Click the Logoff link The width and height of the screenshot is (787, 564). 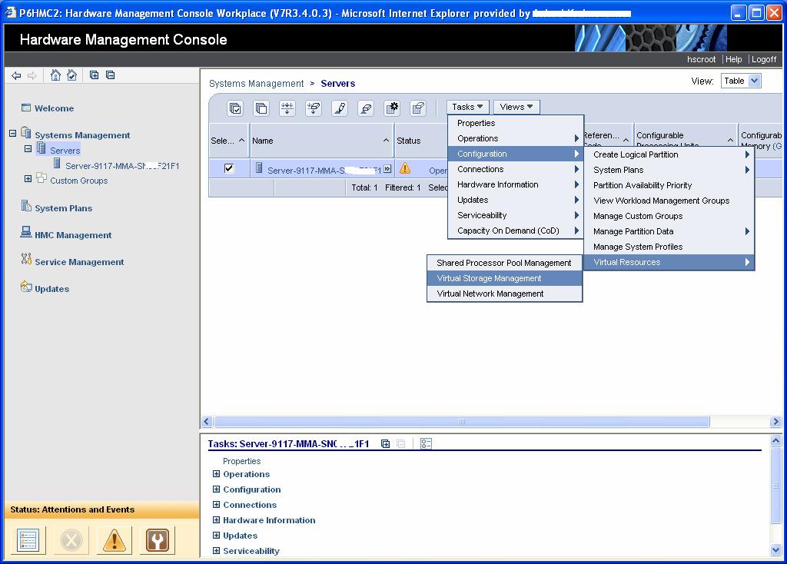763,59
